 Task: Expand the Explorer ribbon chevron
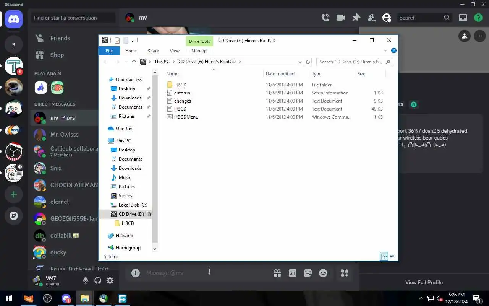[385, 50]
